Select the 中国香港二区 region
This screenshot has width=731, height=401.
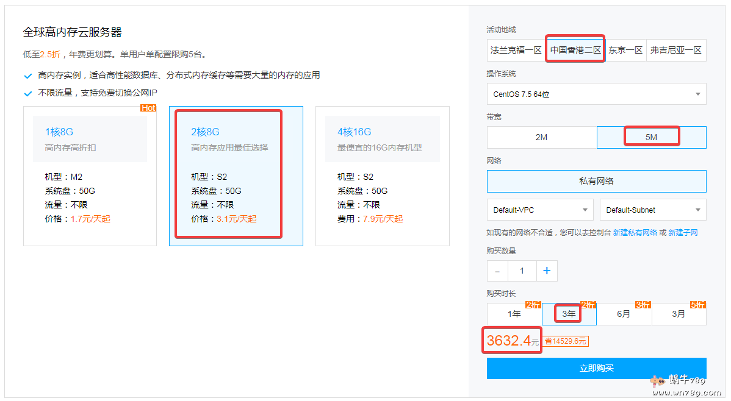[x=575, y=50]
